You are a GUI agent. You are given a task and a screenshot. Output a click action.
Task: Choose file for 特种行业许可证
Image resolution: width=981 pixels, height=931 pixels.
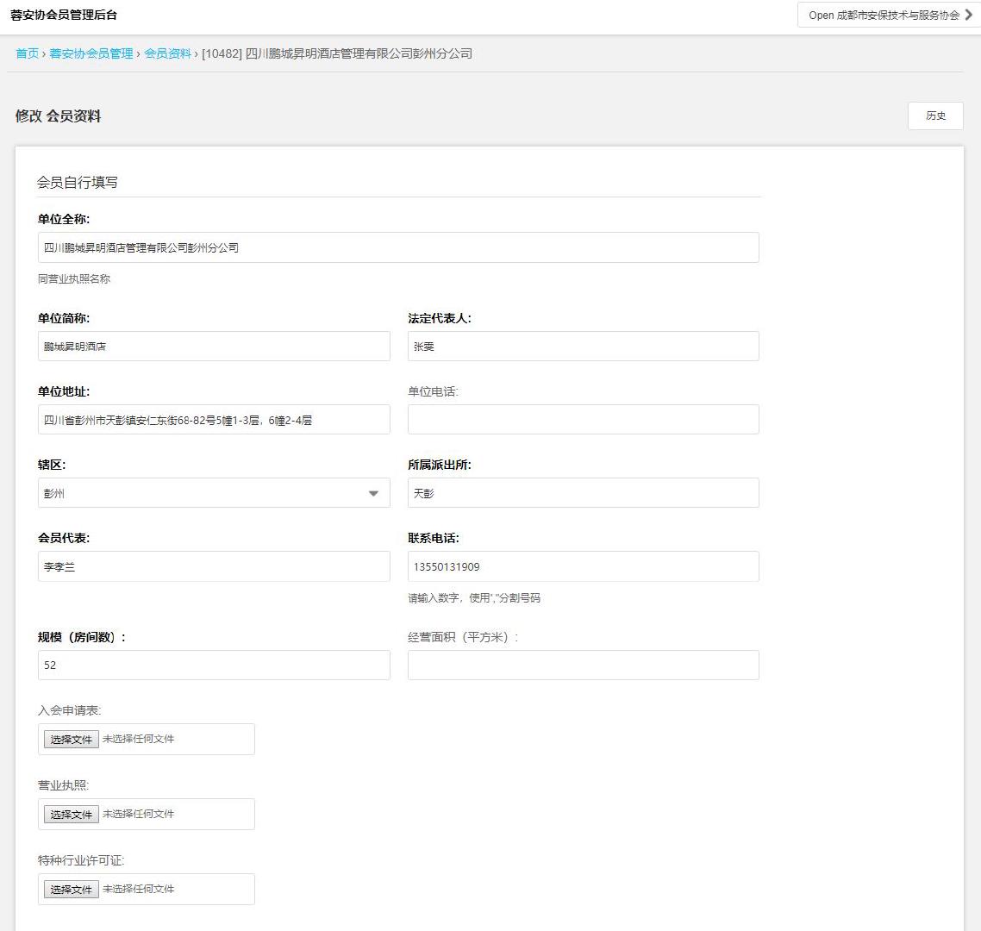click(72, 890)
